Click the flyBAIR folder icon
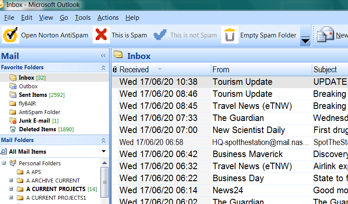348x204 pixels. point(13,103)
